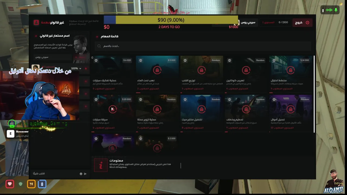Click the shield armor HUD icon
The width and height of the screenshot is (347, 195).
pyautogui.click(x=21, y=184)
